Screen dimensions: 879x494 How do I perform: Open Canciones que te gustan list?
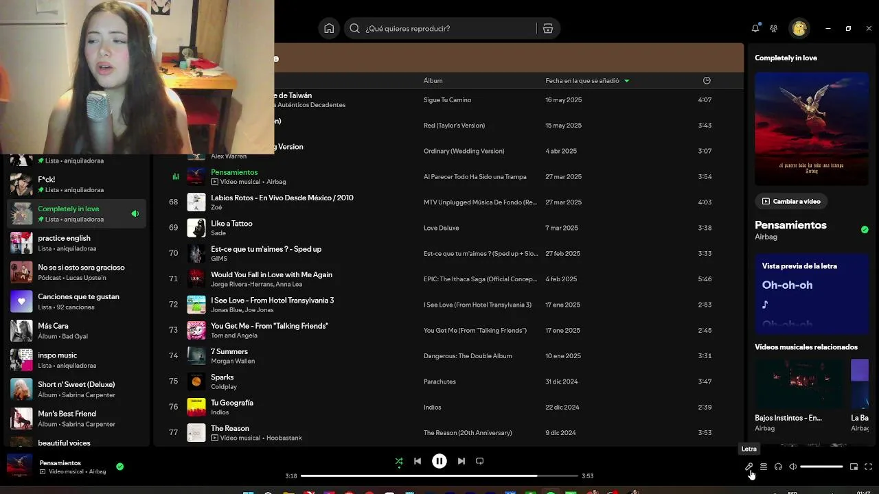coord(76,301)
